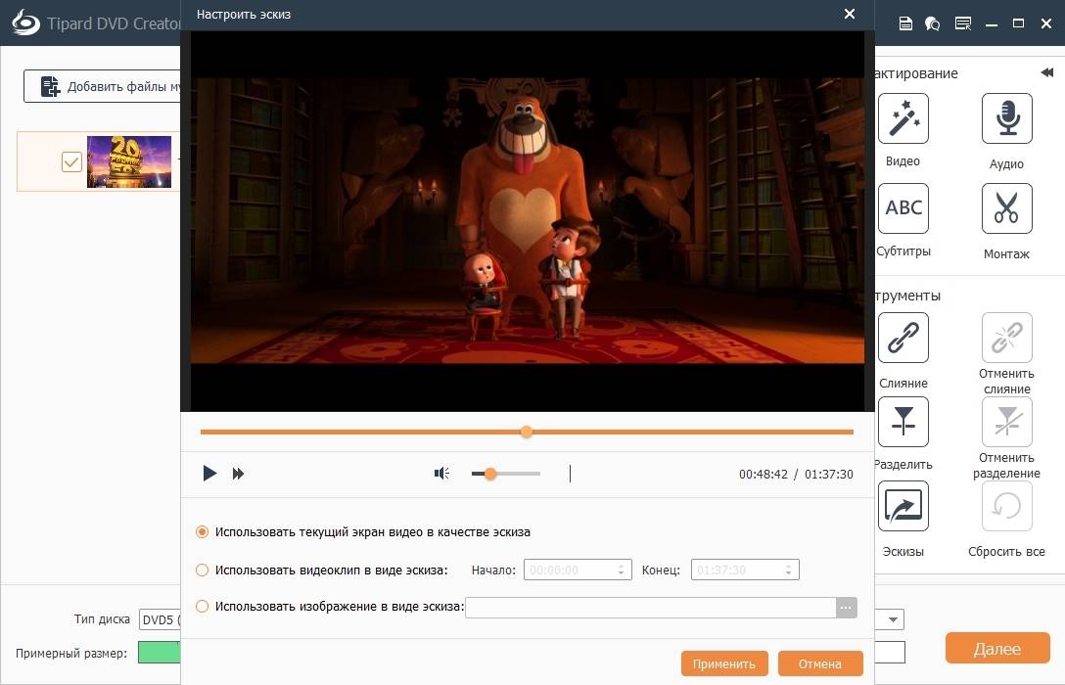Screen dimensions: 1065x685
Task: Click the Next button in main window
Action: tap(997, 649)
